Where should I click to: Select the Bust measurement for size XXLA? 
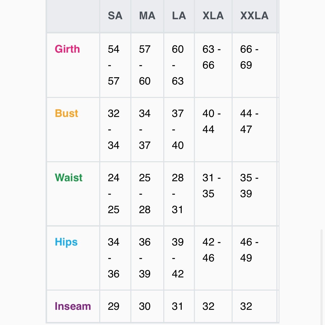pos(249,121)
